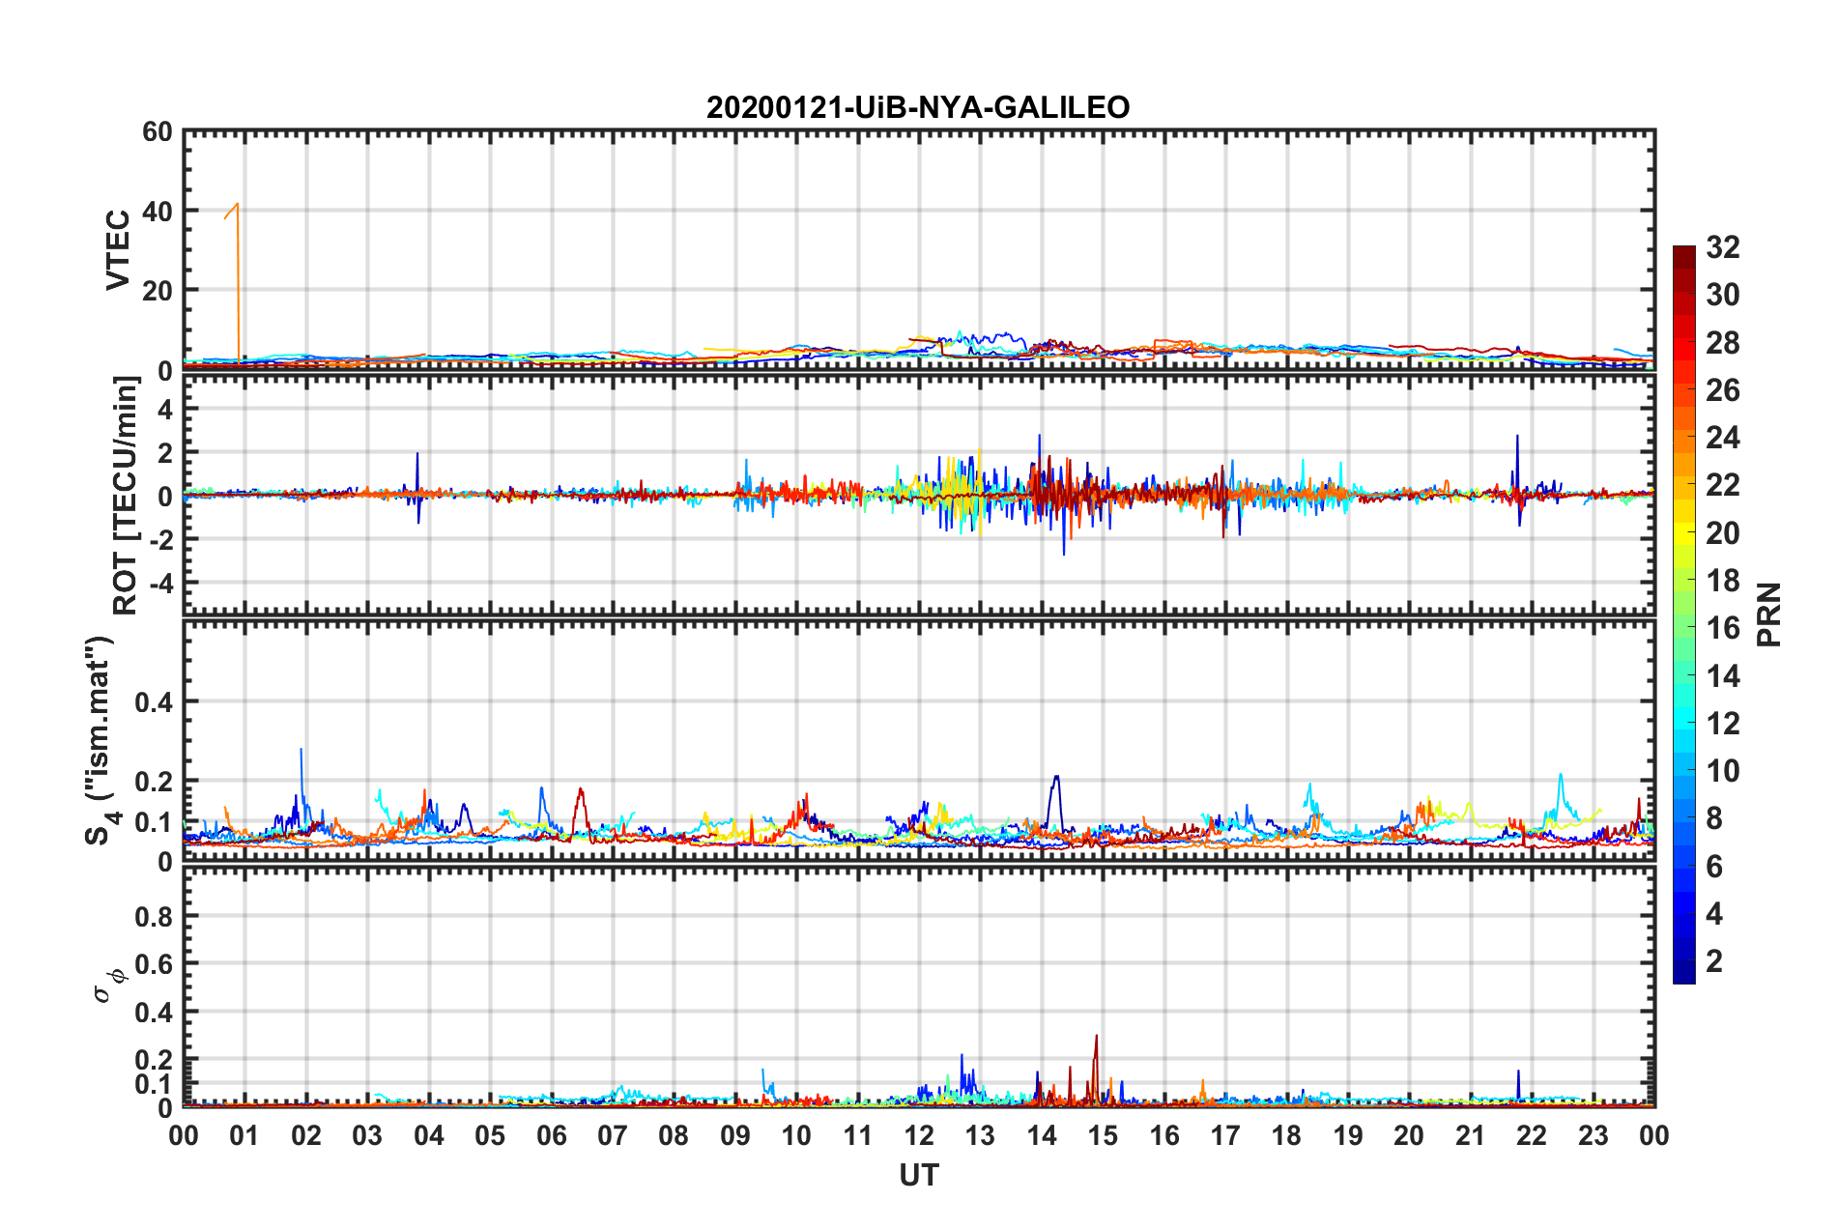1838x1229 pixels.
Task: Click the 11 hour tick on UT axis
Action: pyautogui.click(x=858, y=1135)
